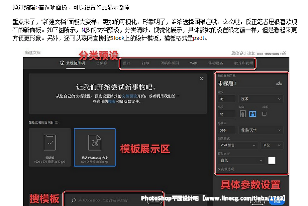Select the 默认 Photoshop 大小 preset thumbnail
308x206 pixels.
coord(95,147)
